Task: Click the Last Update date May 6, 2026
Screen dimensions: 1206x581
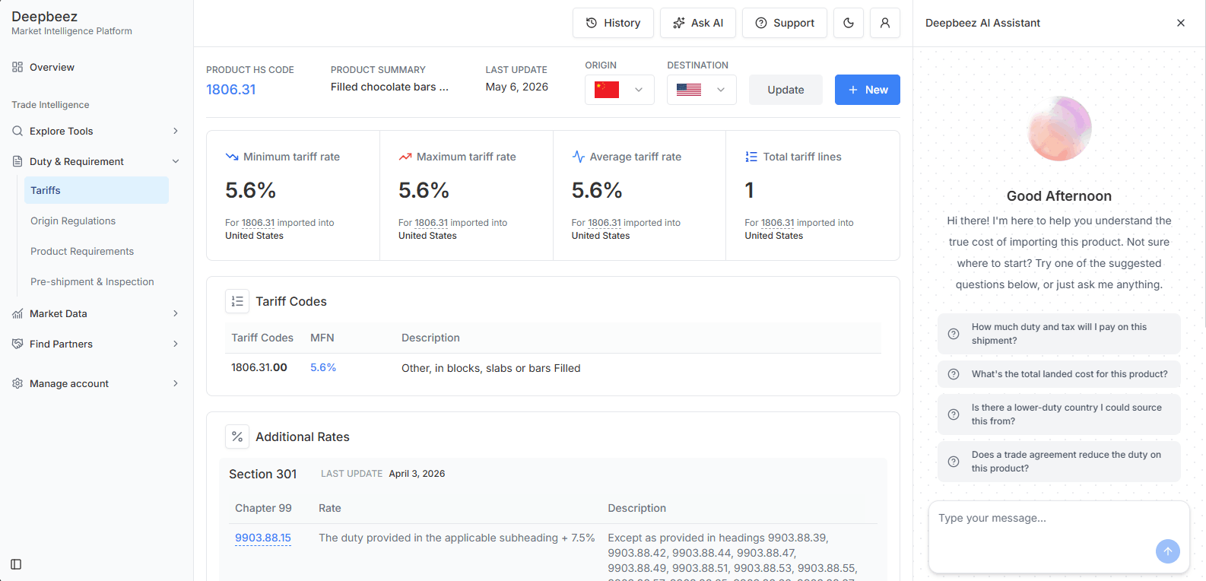Action: (x=517, y=87)
